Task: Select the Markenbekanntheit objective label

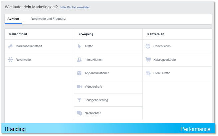Action: 29,46
